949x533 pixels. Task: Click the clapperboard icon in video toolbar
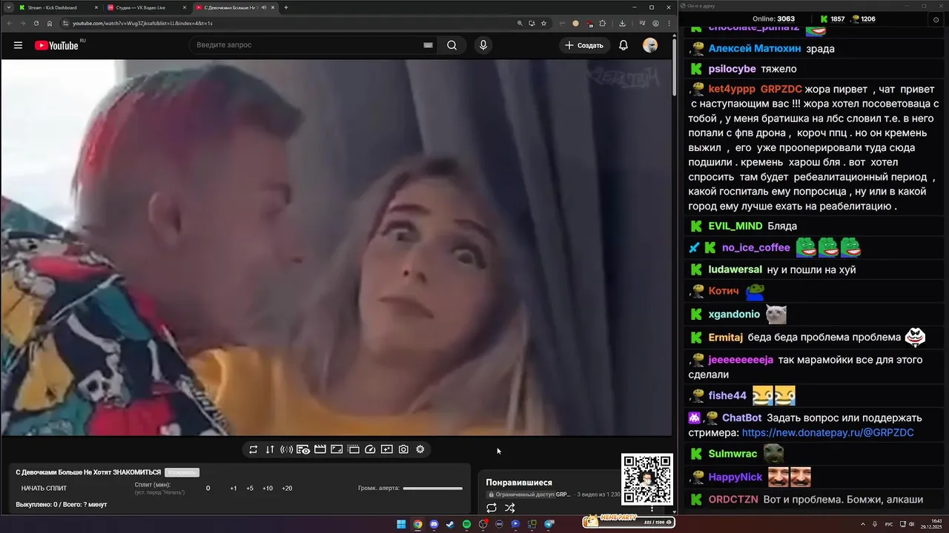pyautogui.click(x=320, y=449)
